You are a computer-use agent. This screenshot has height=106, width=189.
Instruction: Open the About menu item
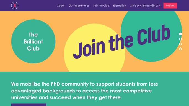[61, 6]
